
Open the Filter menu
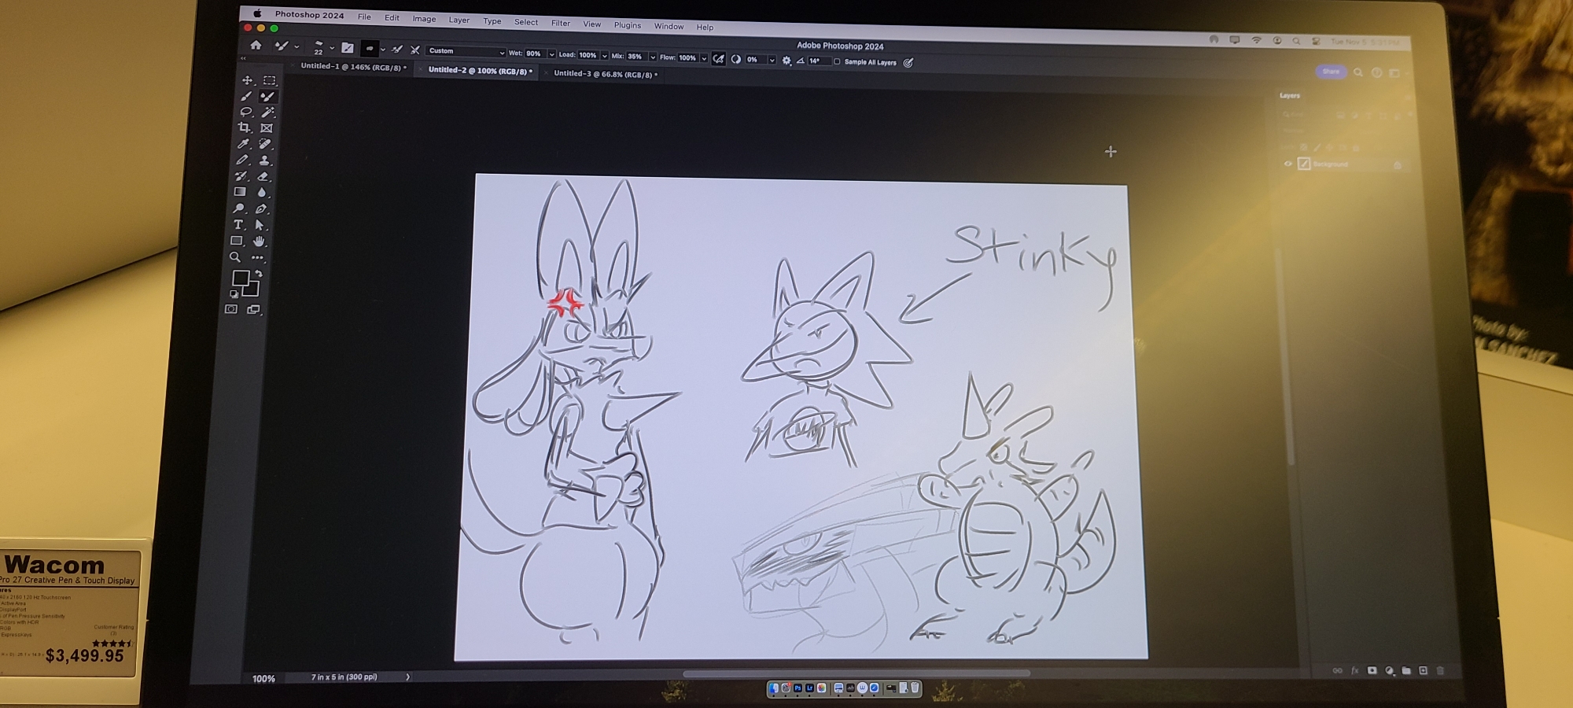[560, 23]
